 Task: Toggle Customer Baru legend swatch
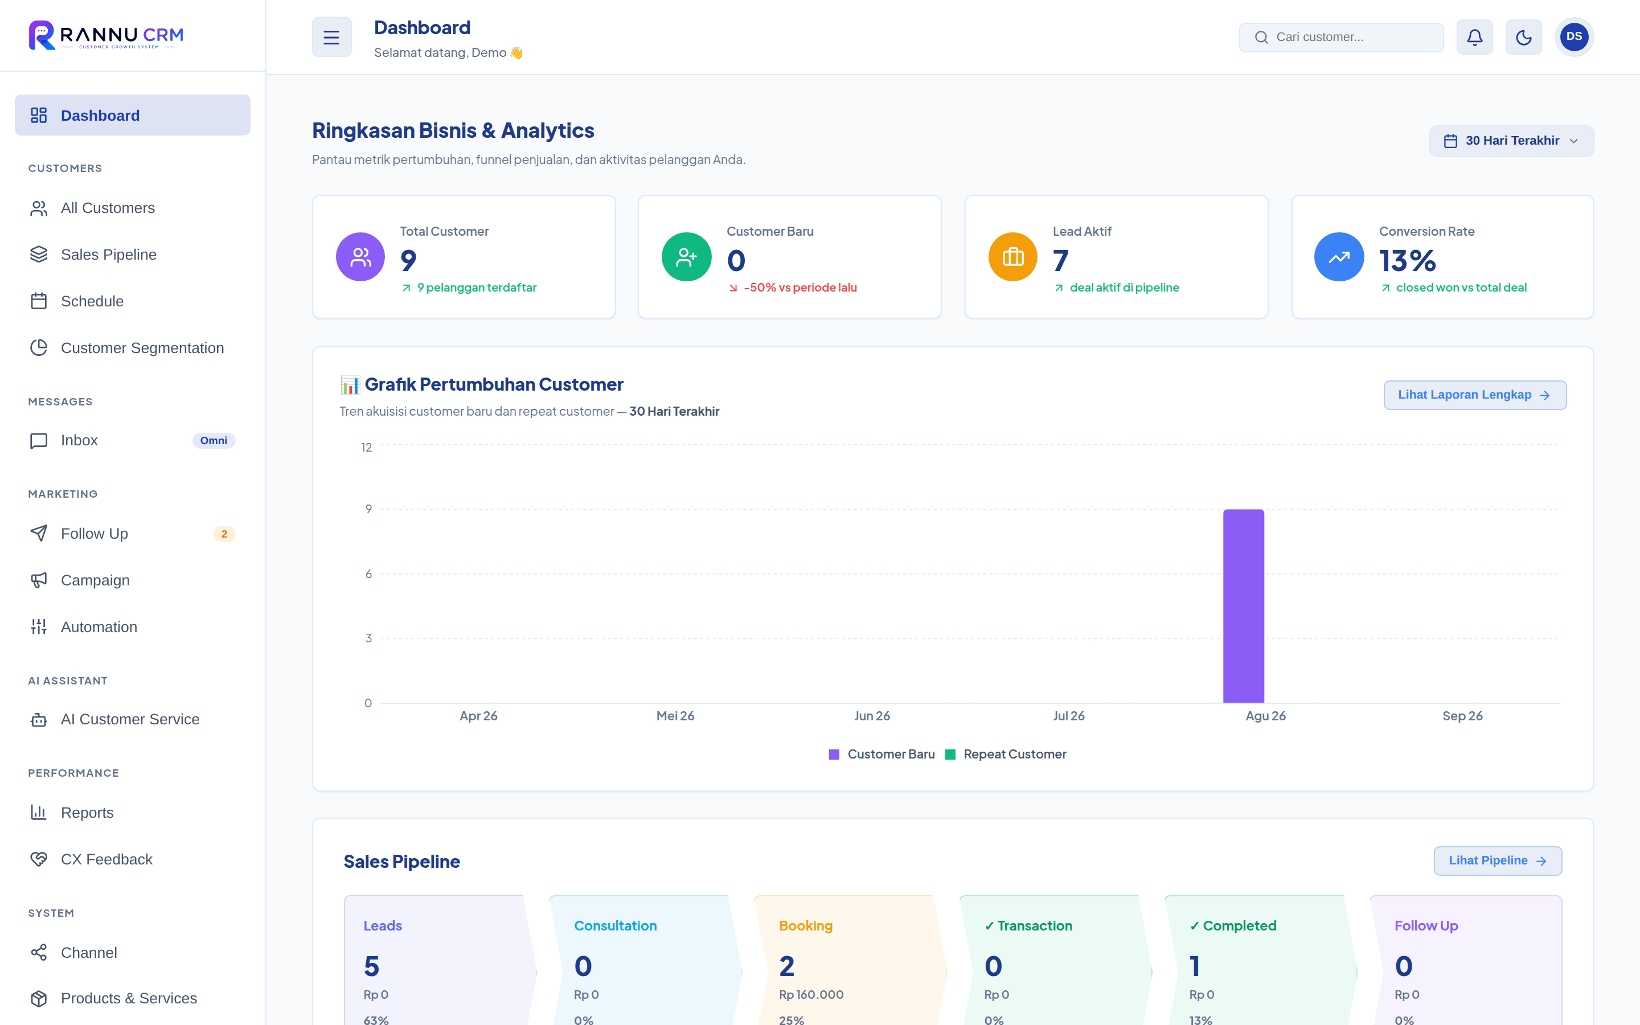(834, 755)
